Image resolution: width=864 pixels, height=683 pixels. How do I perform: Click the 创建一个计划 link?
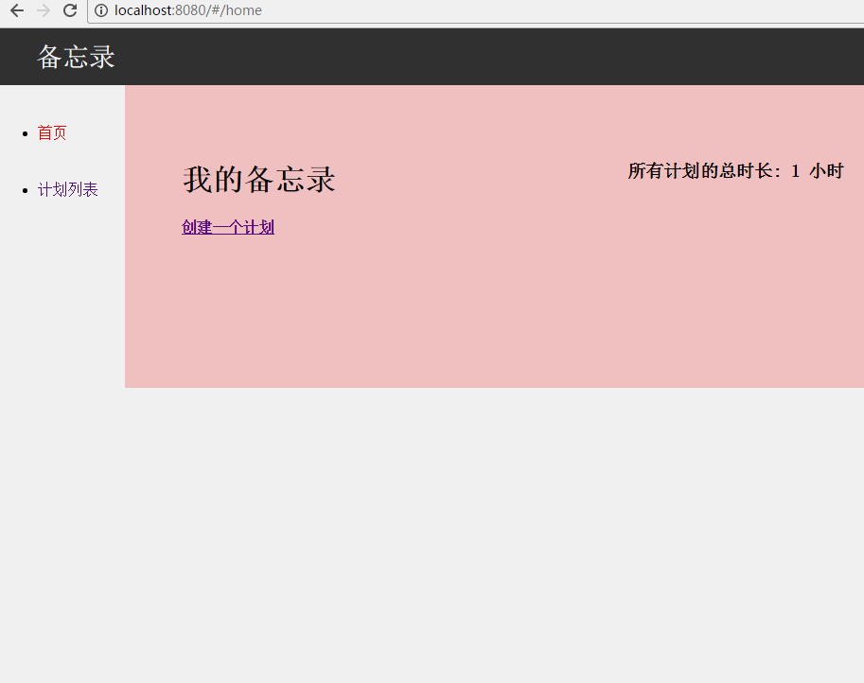pyautogui.click(x=228, y=227)
